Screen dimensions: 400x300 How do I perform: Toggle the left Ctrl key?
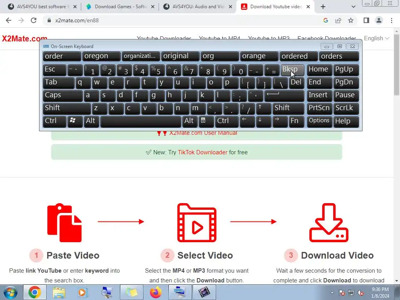54,122
